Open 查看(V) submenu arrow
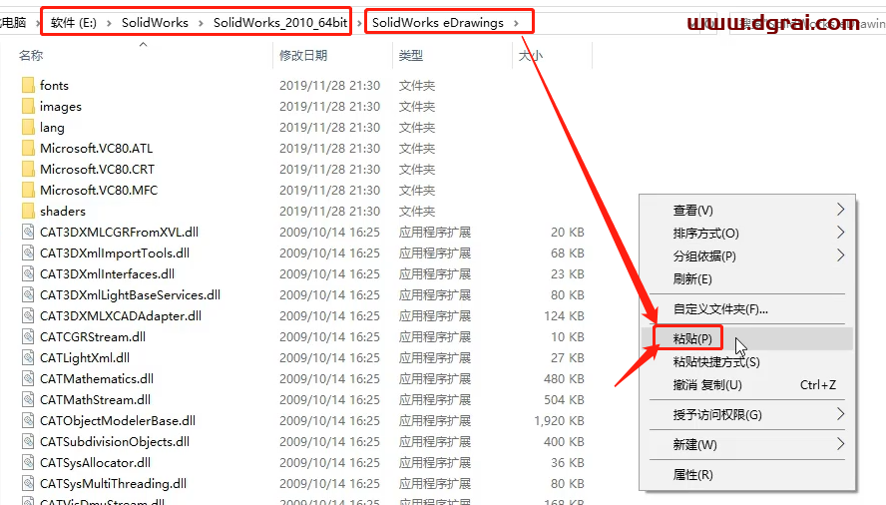This screenshot has width=886, height=505. tap(841, 210)
